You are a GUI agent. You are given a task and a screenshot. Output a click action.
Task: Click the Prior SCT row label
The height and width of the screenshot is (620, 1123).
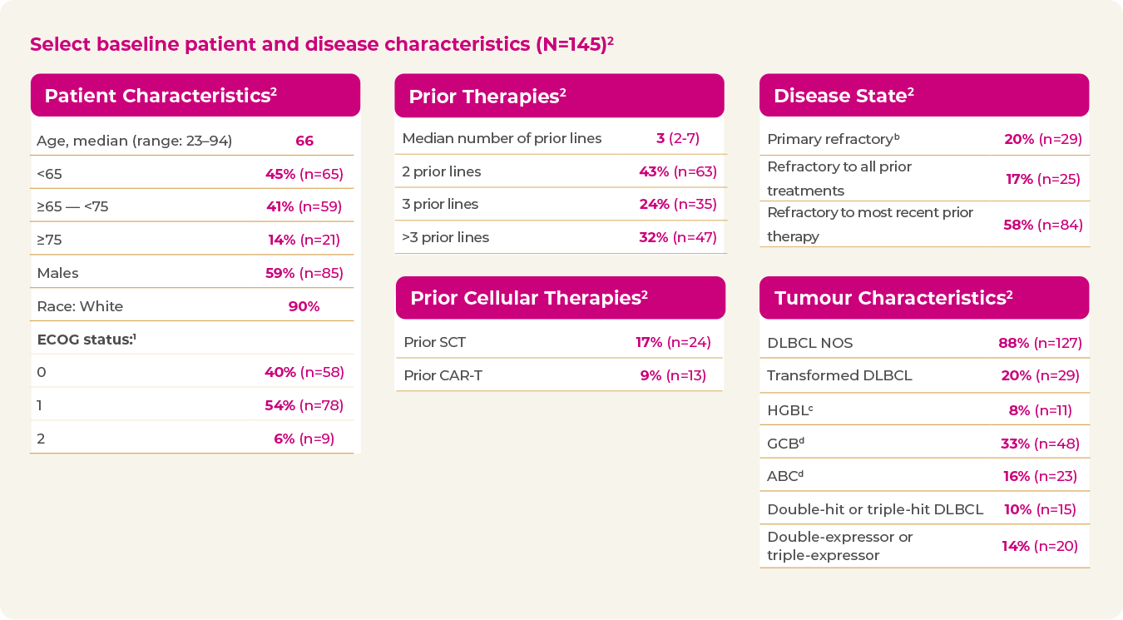point(436,342)
